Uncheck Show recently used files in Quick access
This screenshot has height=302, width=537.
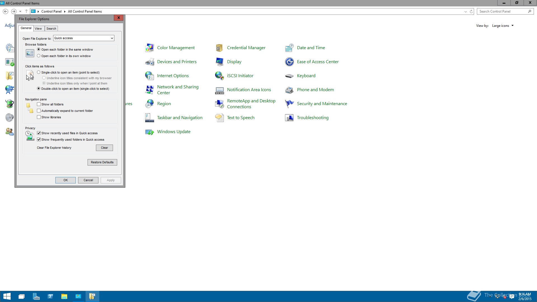coord(39,133)
